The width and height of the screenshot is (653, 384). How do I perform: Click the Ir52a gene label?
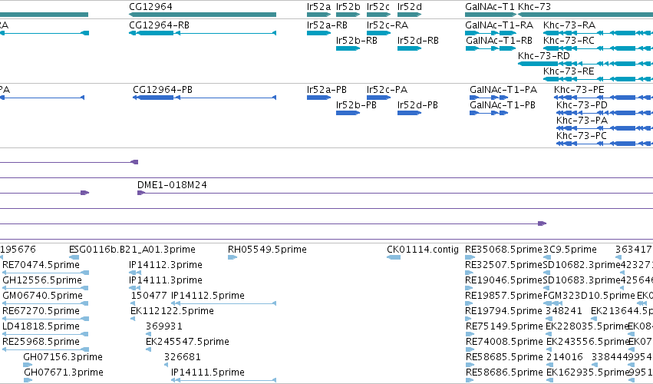click(x=318, y=7)
